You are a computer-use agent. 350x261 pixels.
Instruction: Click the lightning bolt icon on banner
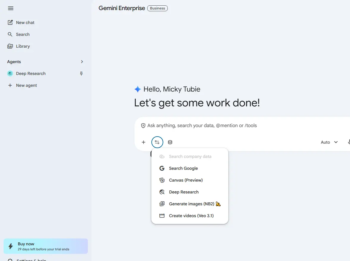(10, 246)
